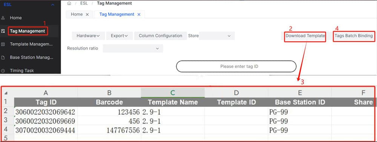377x142 pixels.
Task: Click the Barcode header cell
Action: (109, 102)
